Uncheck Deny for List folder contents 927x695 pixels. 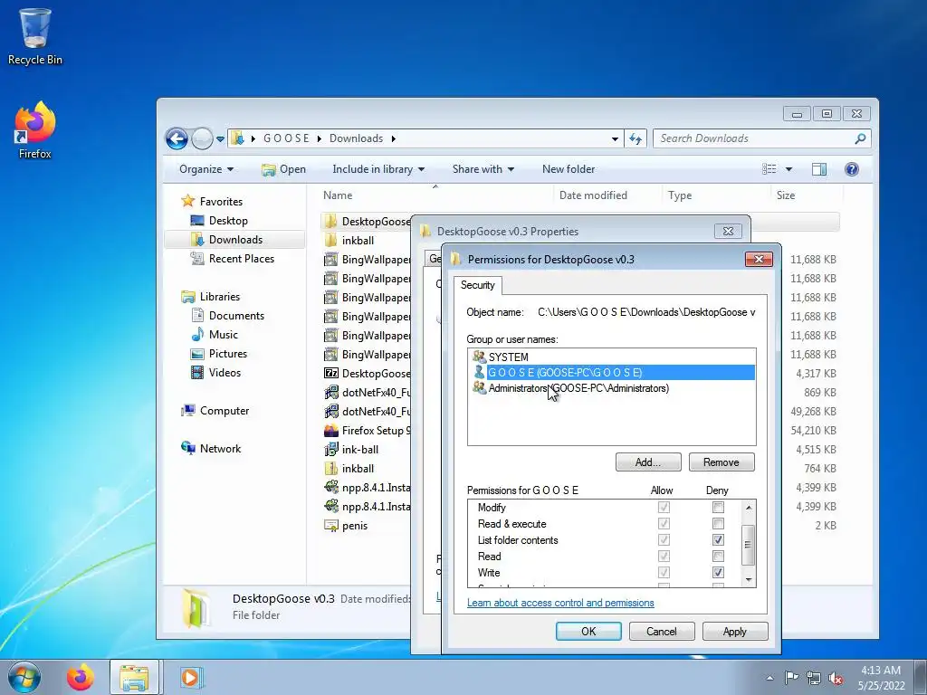[x=718, y=539]
